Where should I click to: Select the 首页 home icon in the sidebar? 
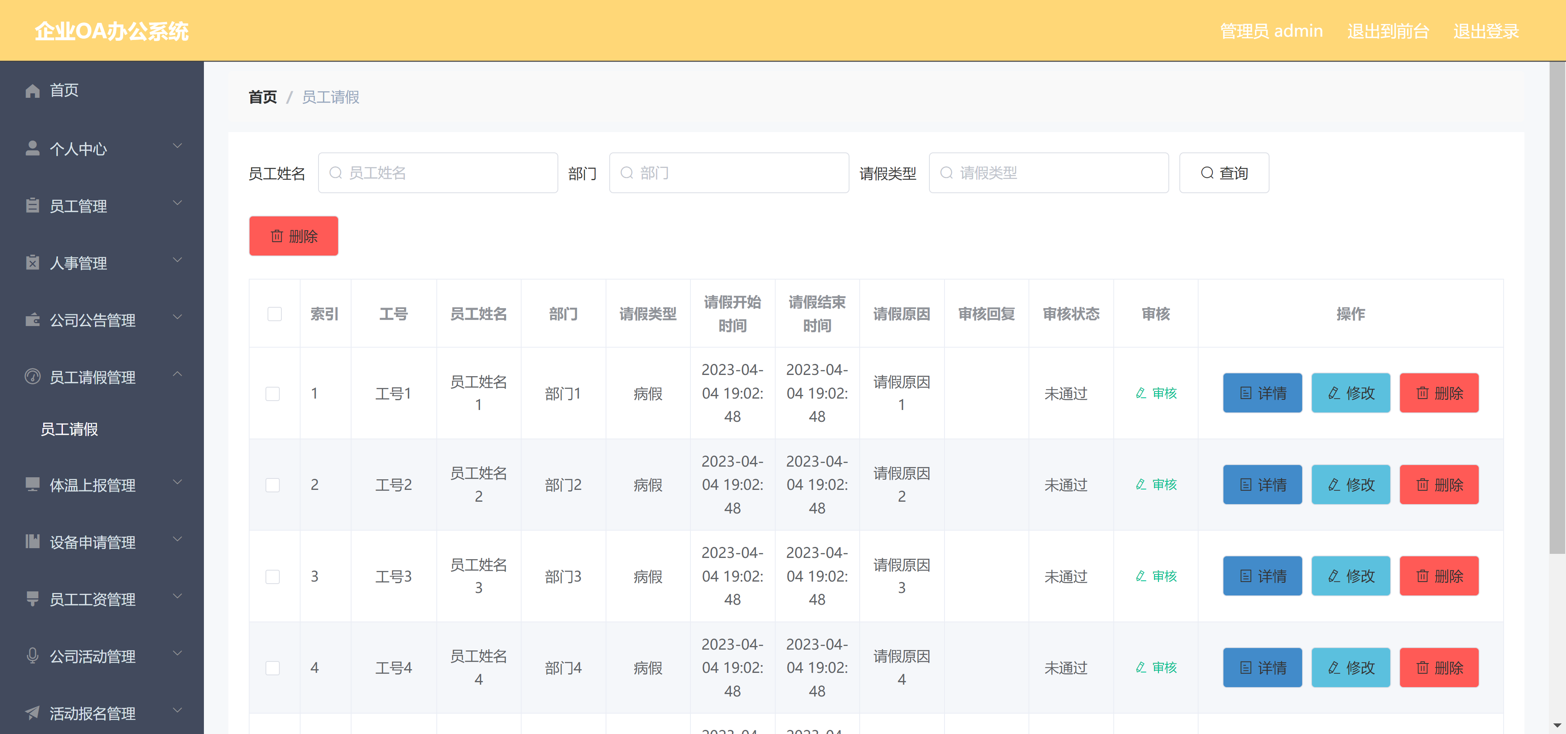[x=32, y=90]
